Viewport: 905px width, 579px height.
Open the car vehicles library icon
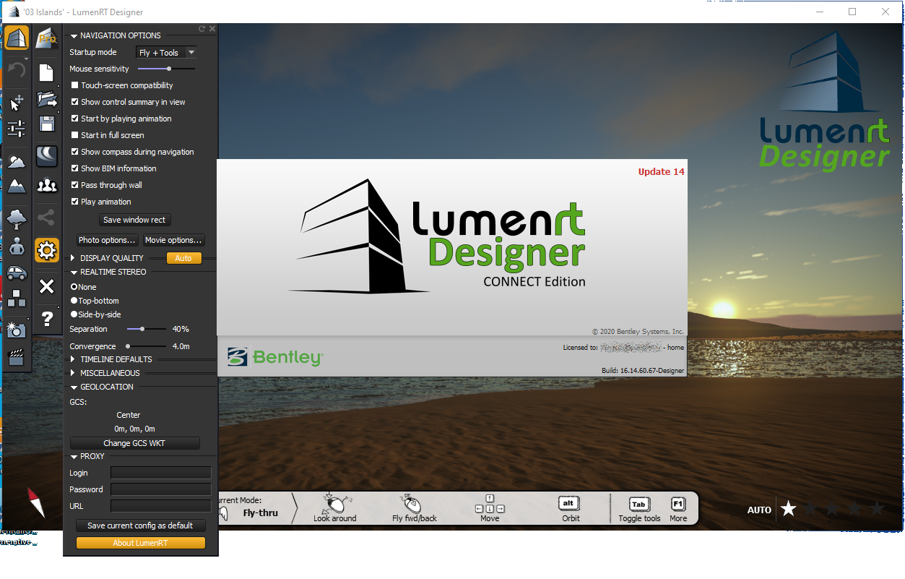[17, 273]
